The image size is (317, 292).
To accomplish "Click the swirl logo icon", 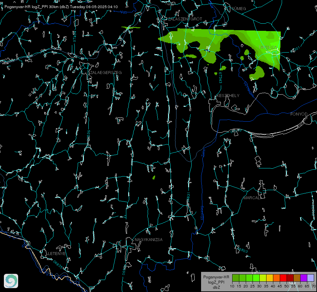I will pyautogui.click(x=11, y=281).
